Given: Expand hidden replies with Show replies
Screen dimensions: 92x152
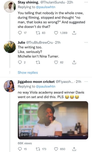Looking at the screenshot, I should [28, 72].
